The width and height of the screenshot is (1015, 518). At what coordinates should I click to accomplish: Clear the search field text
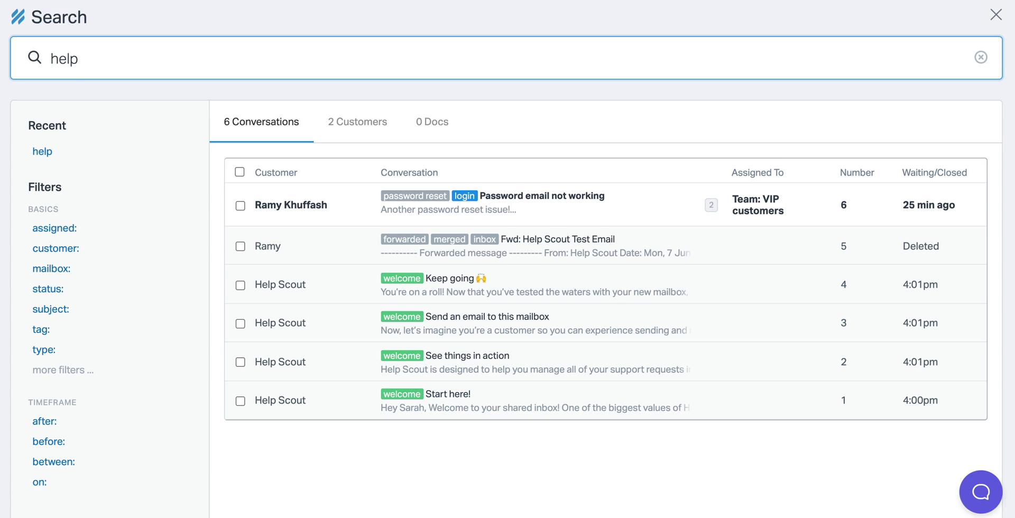click(981, 57)
